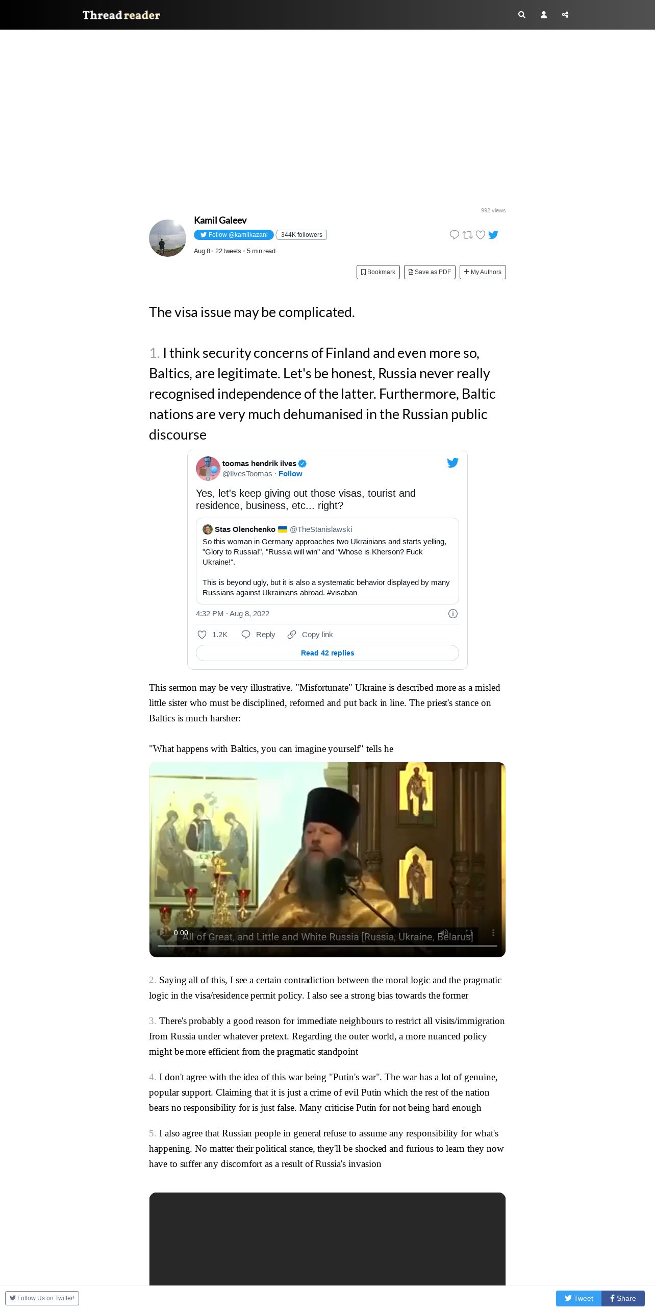Seek on the video progress bar
This screenshot has width=655, height=1311.
pyautogui.click(x=327, y=946)
